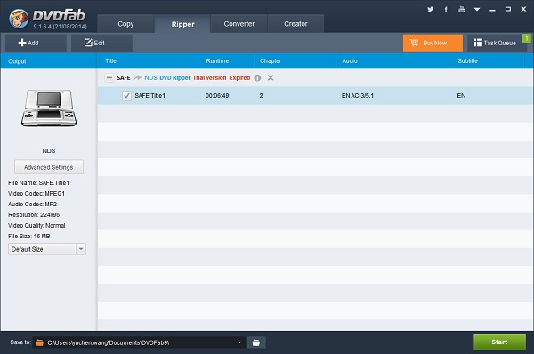534x354 pixels.
Task: Click the Trial version Expired text
Action: click(x=222, y=78)
